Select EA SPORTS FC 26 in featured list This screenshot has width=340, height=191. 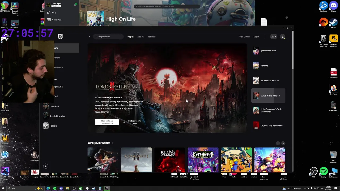(268, 81)
